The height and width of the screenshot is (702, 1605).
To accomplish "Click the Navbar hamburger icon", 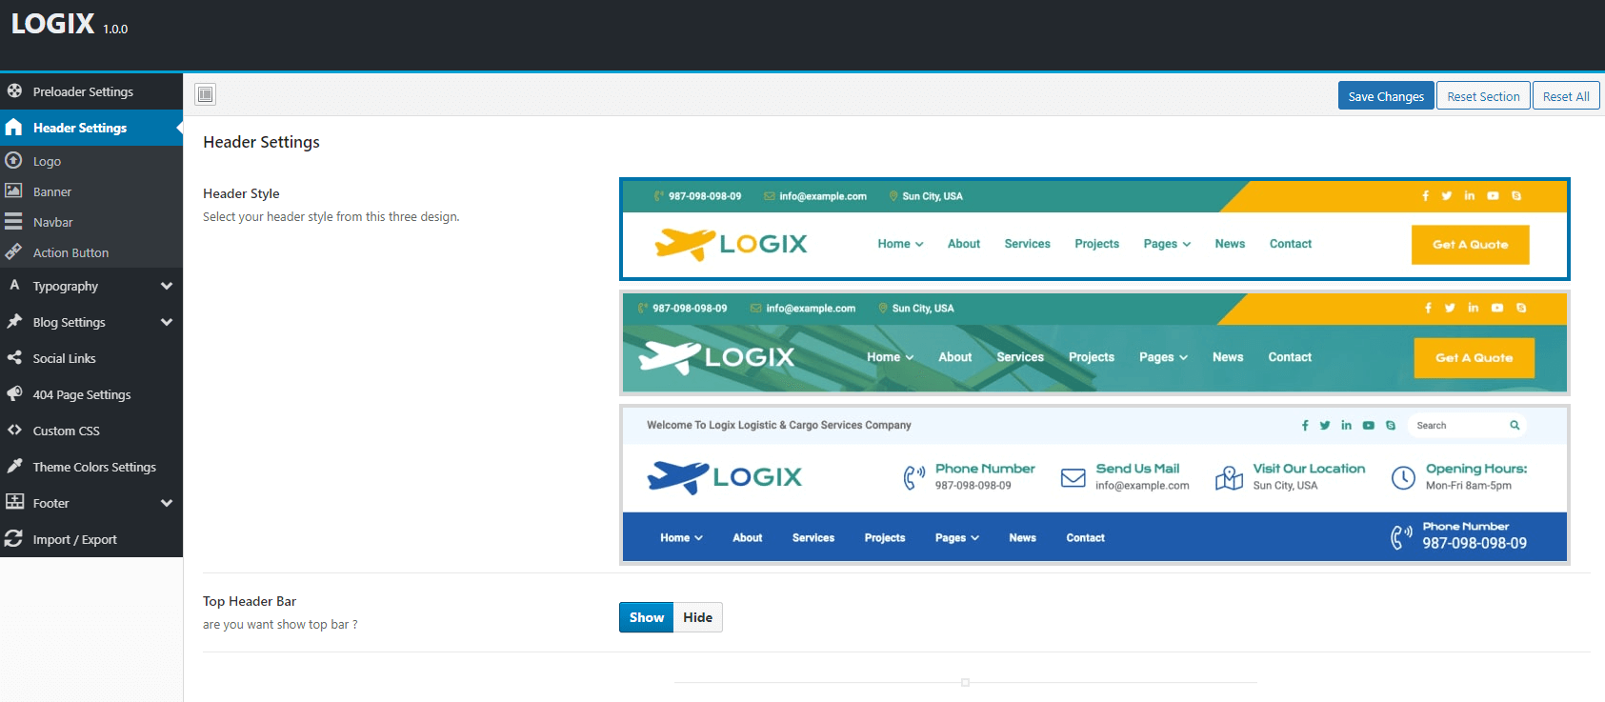I will [14, 222].
